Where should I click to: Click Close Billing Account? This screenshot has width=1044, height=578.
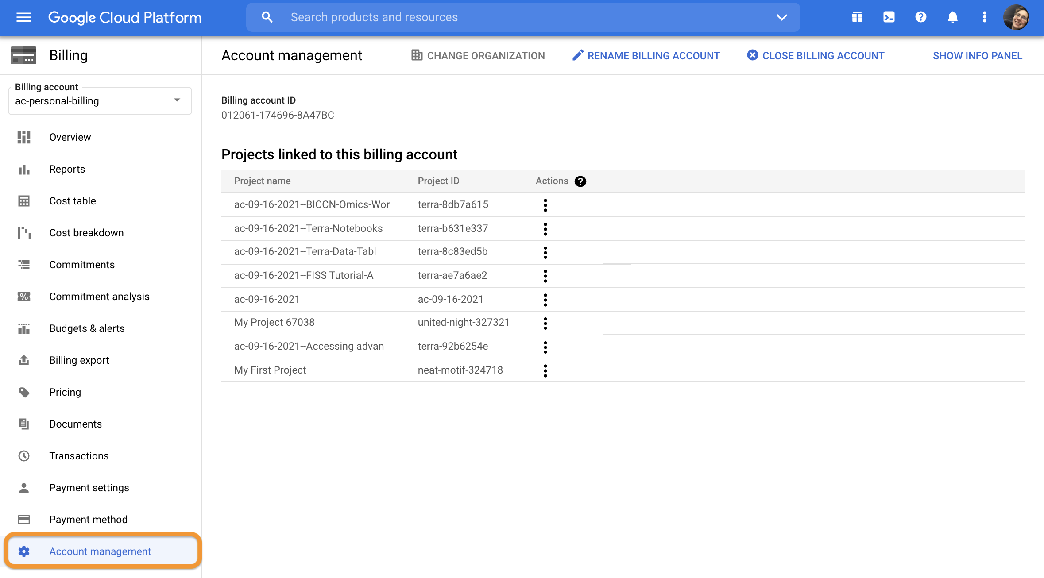pos(816,55)
